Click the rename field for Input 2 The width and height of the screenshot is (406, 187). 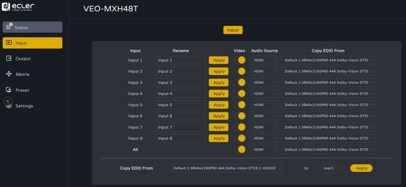180,71
